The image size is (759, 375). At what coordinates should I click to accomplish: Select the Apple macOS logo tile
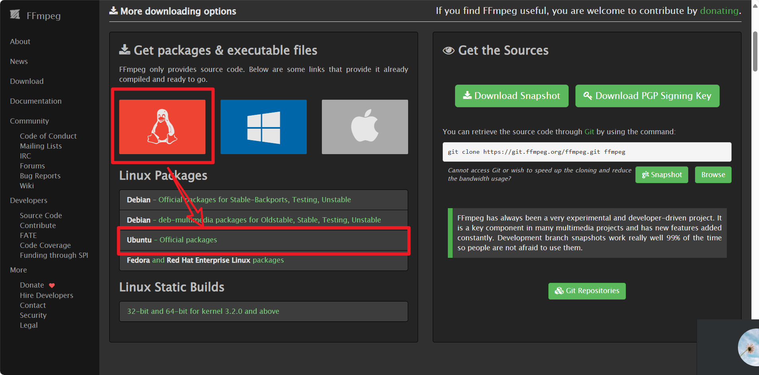[x=365, y=127]
